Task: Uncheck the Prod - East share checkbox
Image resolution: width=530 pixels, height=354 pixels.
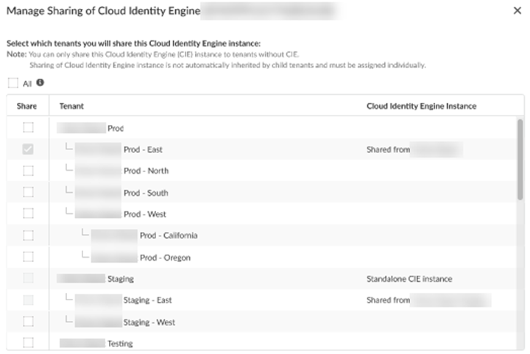Action: click(28, 149)
